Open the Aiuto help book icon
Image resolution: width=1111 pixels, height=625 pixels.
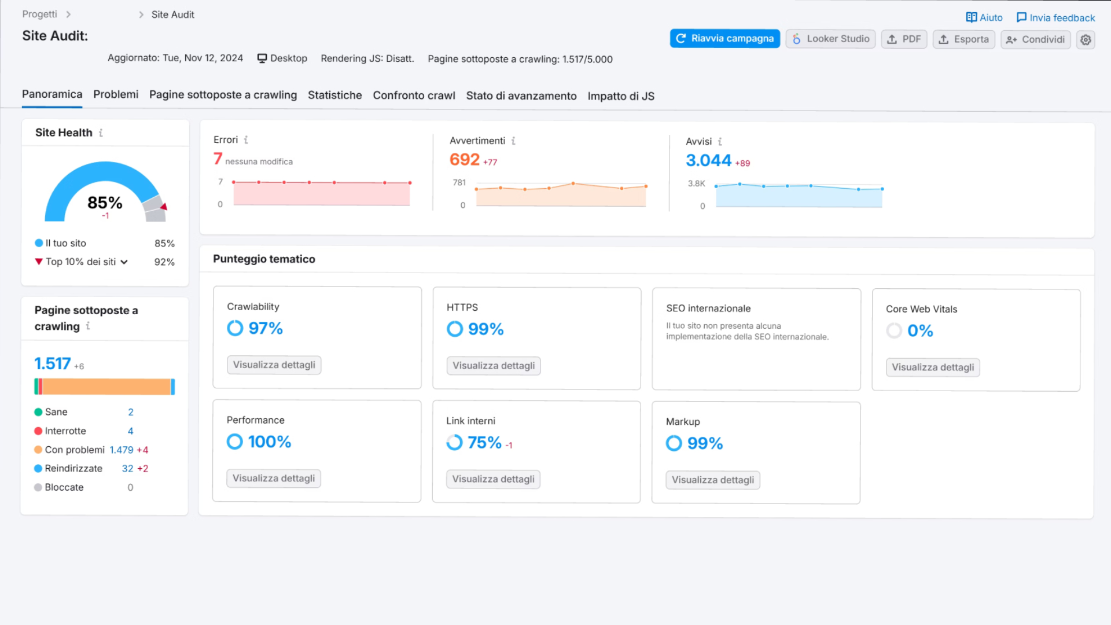click(x=972, y=17)
